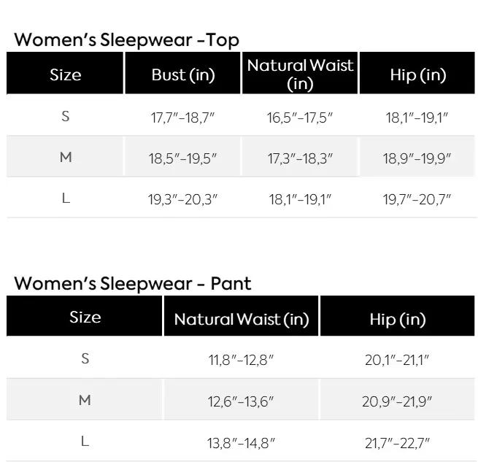Click the 19,7″–20,7″ hip measurement
Image resolution: width=478 pixels, height=462 pixels.
tap(418, 199)
